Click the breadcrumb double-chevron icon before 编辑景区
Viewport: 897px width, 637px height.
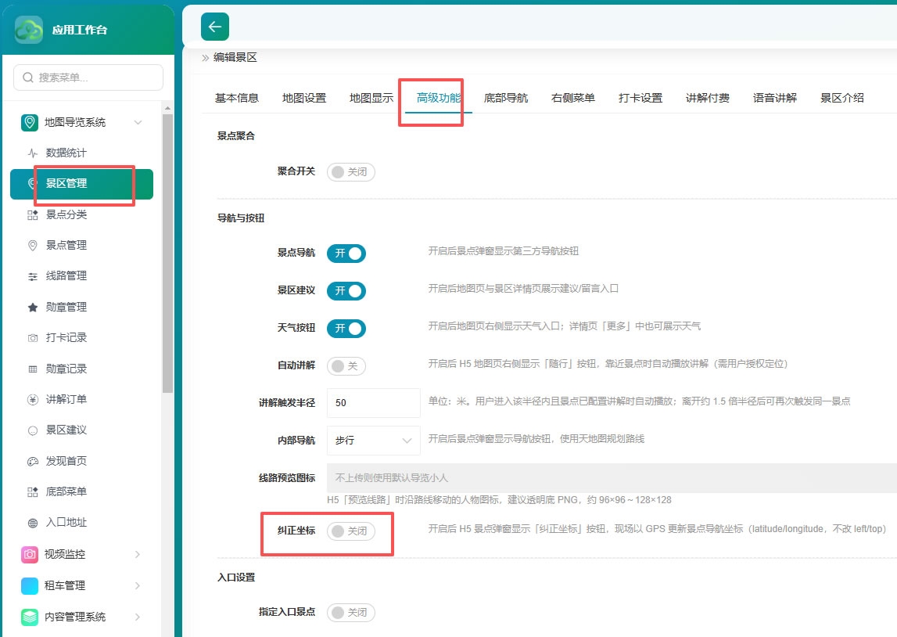click(206, 58)
